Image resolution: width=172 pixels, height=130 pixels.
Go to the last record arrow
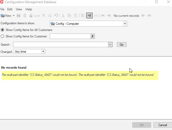tap(149, 16)
